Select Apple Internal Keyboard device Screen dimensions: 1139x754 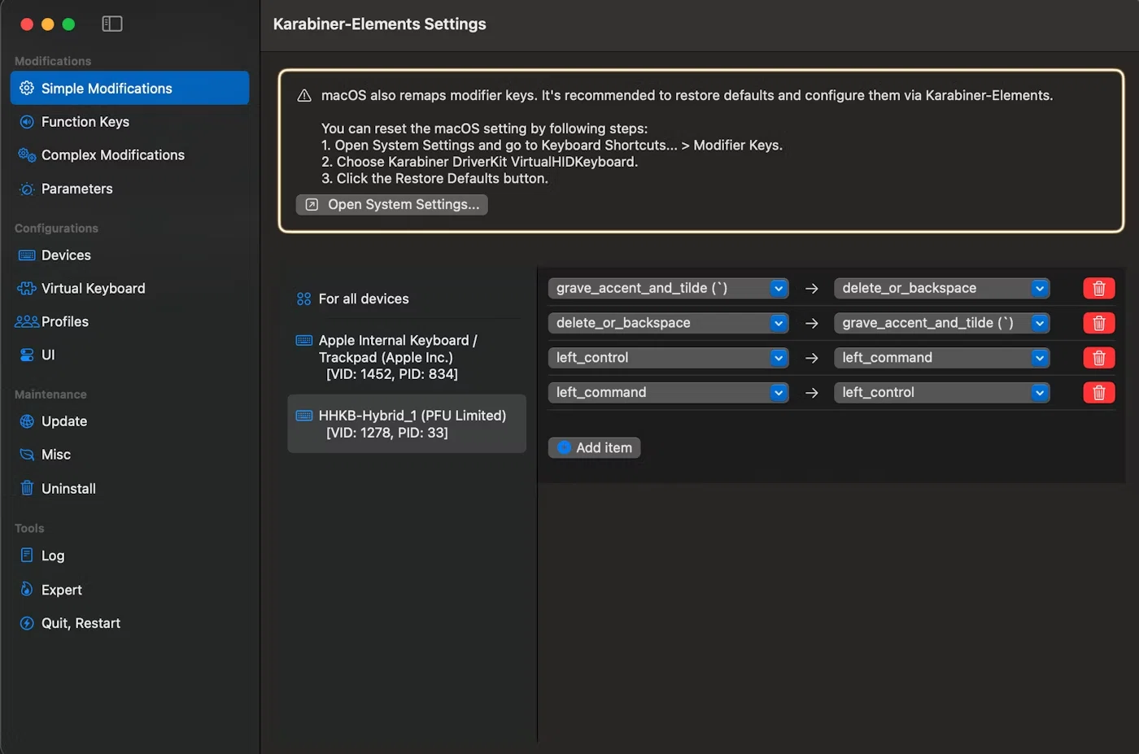[x=397, y=357]
